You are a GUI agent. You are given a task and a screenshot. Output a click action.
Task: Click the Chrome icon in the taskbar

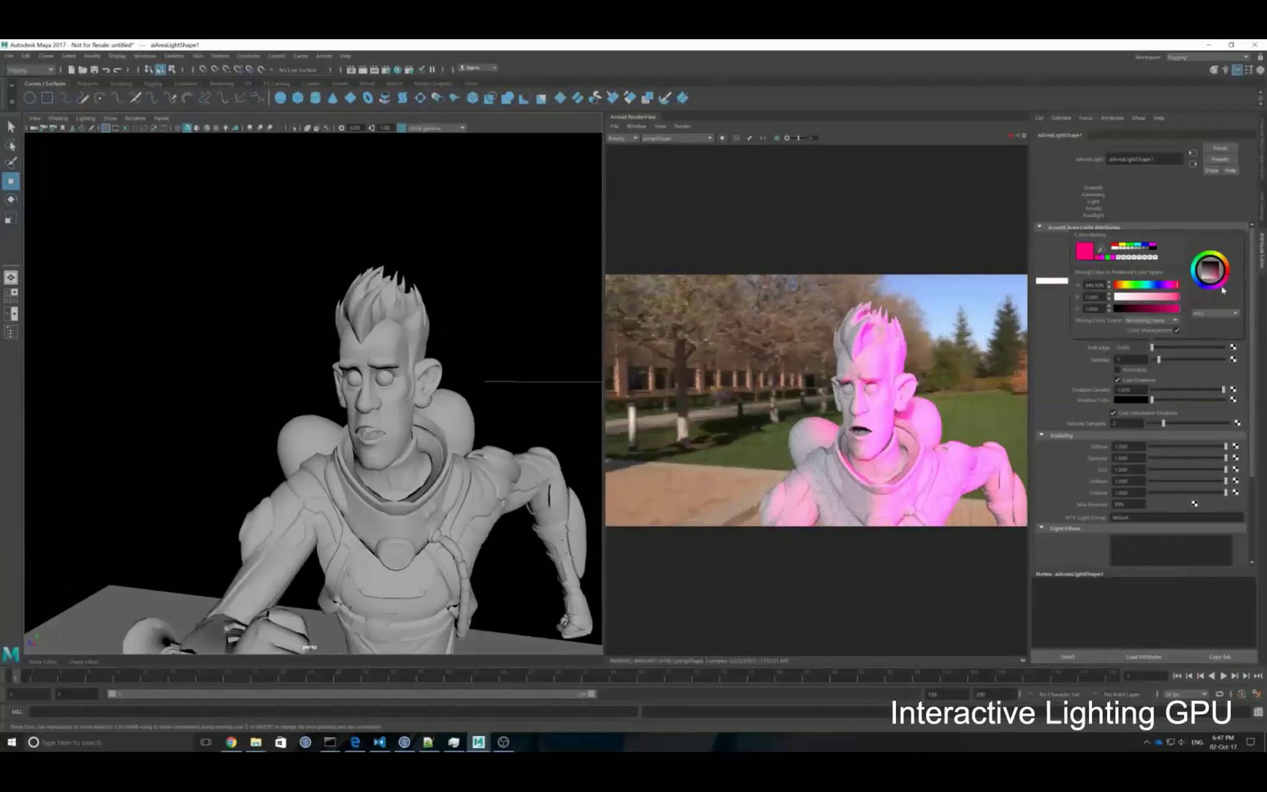231,742
